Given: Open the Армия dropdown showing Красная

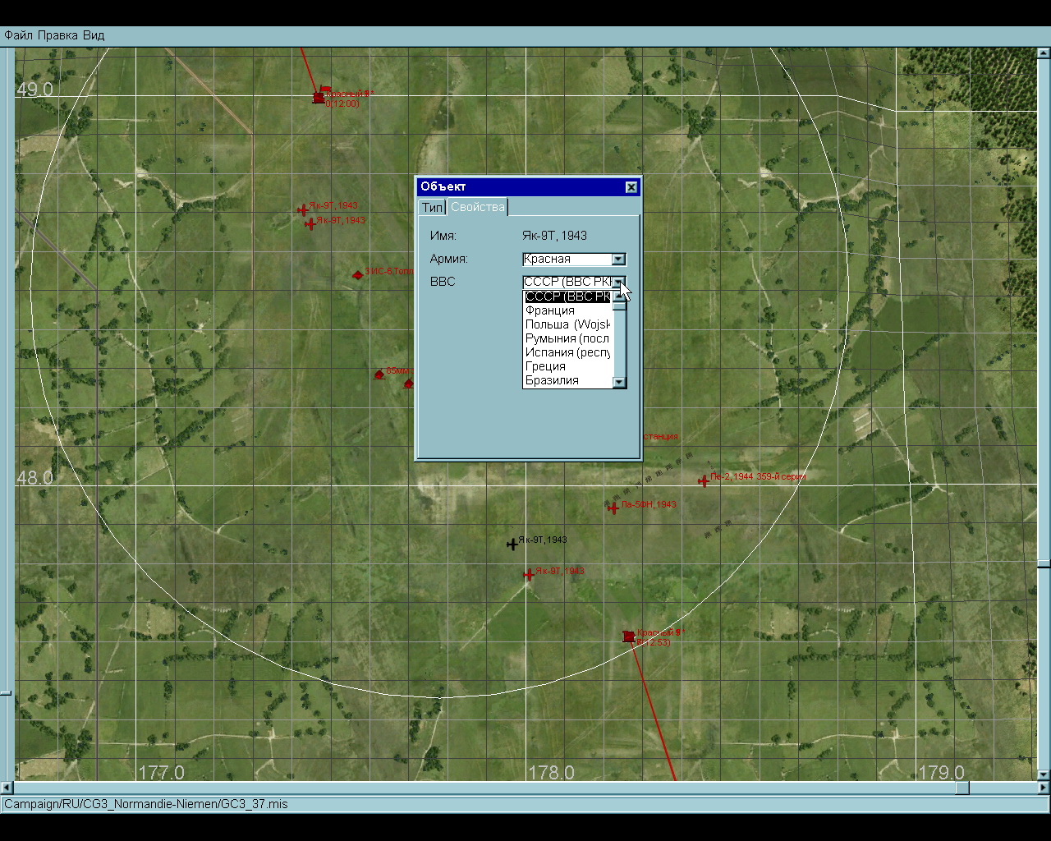Looking at the screenshot, I should coord(618,260).
